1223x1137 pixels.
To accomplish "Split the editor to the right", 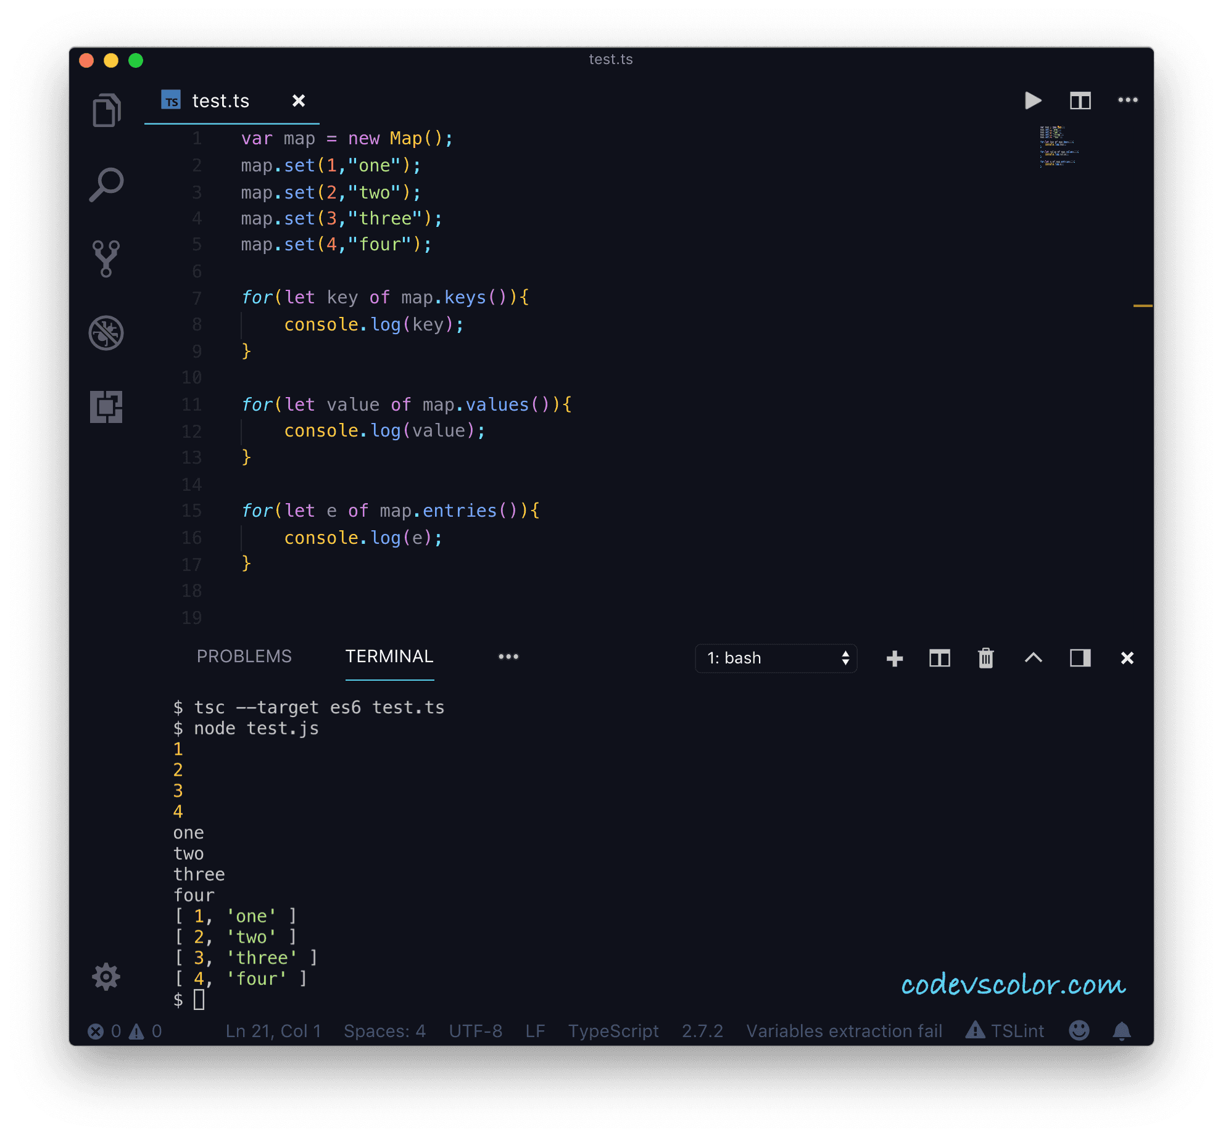I will pos(1080,101).
